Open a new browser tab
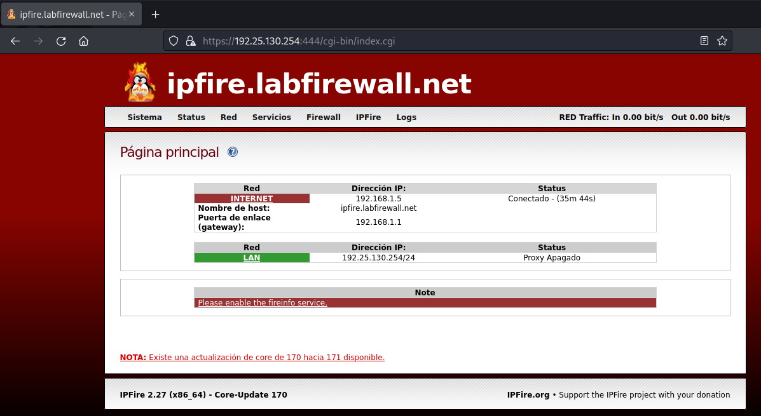 (x=155, y=15)
